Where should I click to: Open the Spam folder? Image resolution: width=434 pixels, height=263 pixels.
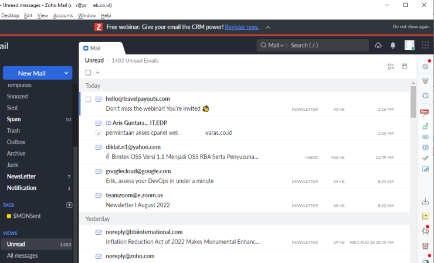[x=13, y=119]
